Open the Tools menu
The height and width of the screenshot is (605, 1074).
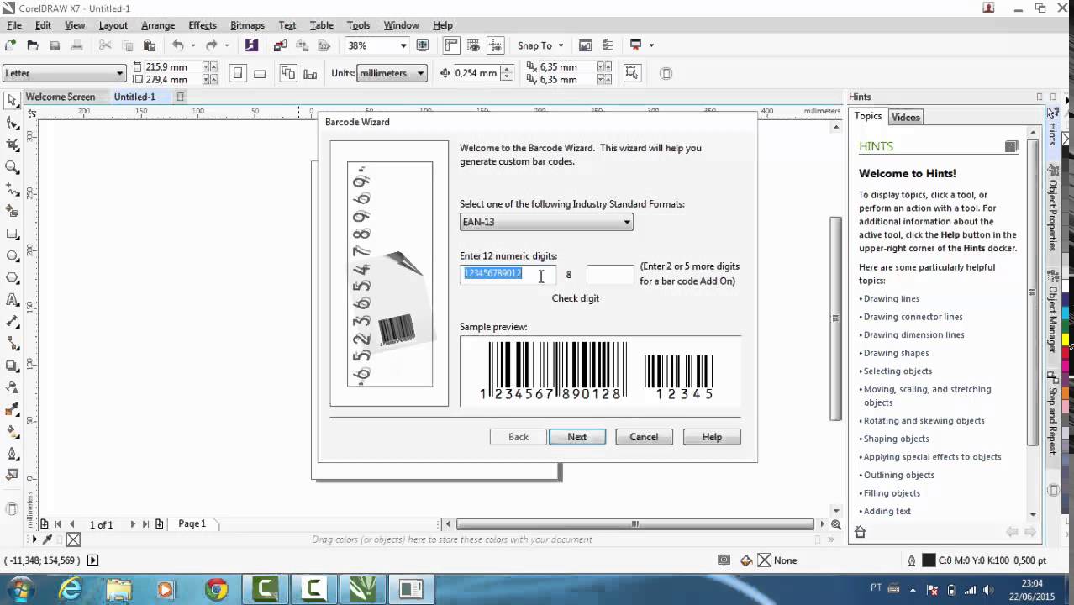pyautogui.click(x=358, y=25)
